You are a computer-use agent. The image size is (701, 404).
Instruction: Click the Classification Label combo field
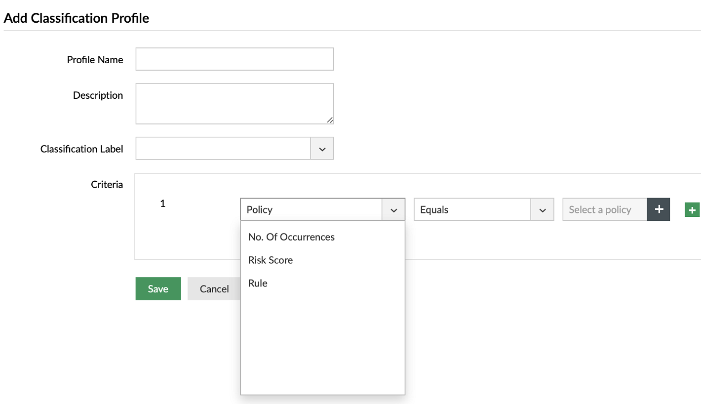pos(223,149)
